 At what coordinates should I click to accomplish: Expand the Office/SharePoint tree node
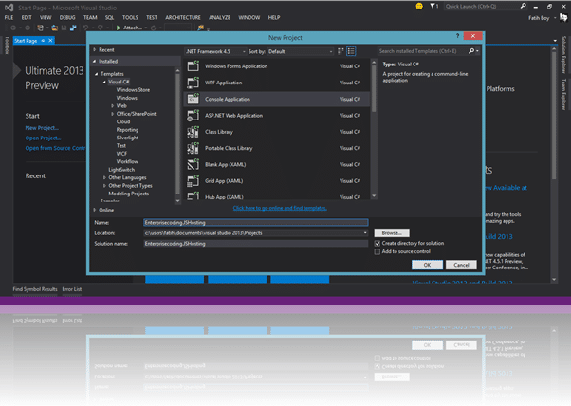[112, 114]
